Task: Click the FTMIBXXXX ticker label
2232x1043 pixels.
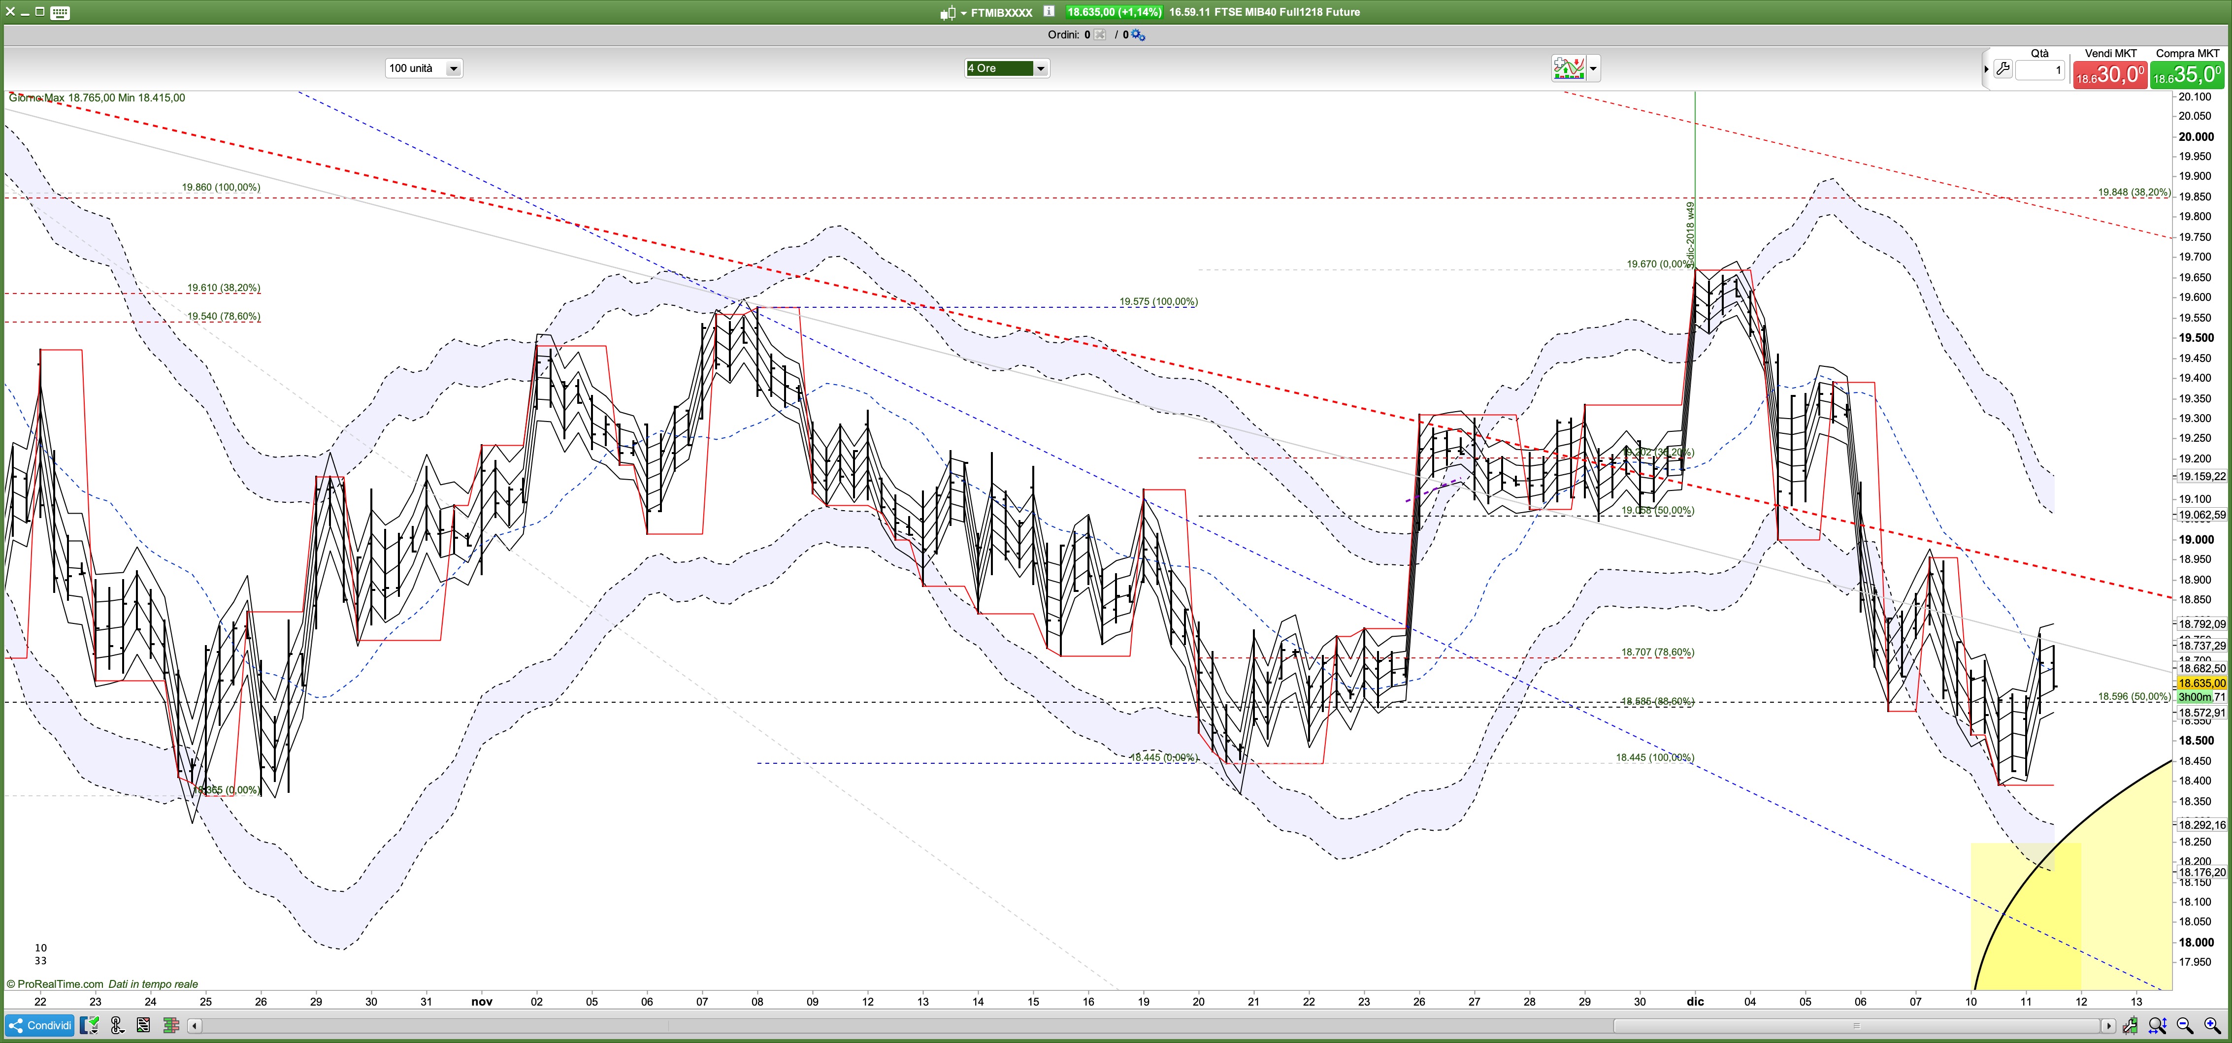Action: point(1002,13)
